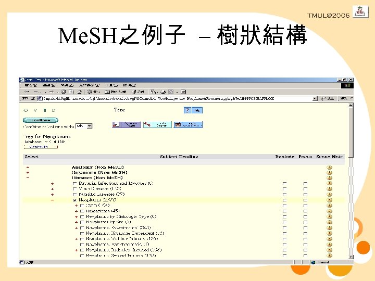Open the fourth IE menu (Favorites)
This screenshot has width=375, height=281.
coord(90,85)
